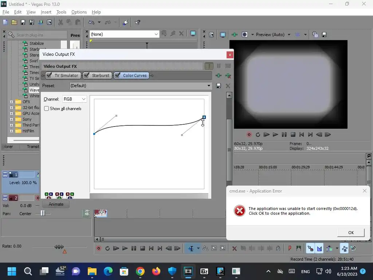Open the Edit menu
Viewport: 373px width, 280px height.
(x=18, y=12)
